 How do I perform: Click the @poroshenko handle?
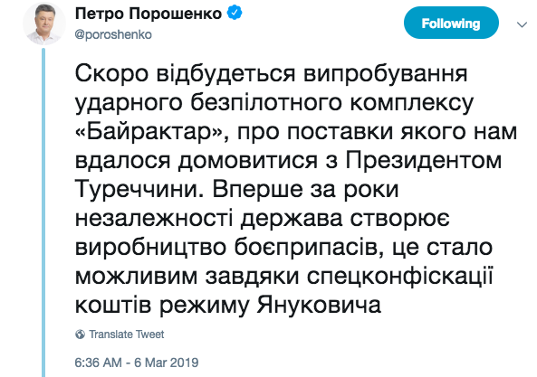[113, 34]
